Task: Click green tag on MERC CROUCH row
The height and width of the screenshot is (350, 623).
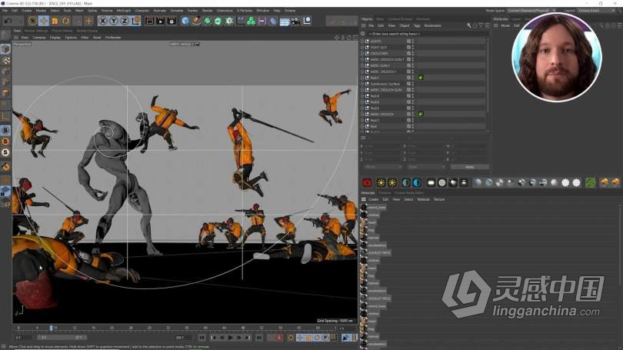Action: 421,114
